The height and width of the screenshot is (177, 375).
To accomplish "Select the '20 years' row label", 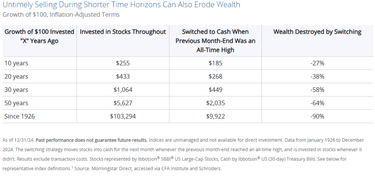I will tap(16, 77).
